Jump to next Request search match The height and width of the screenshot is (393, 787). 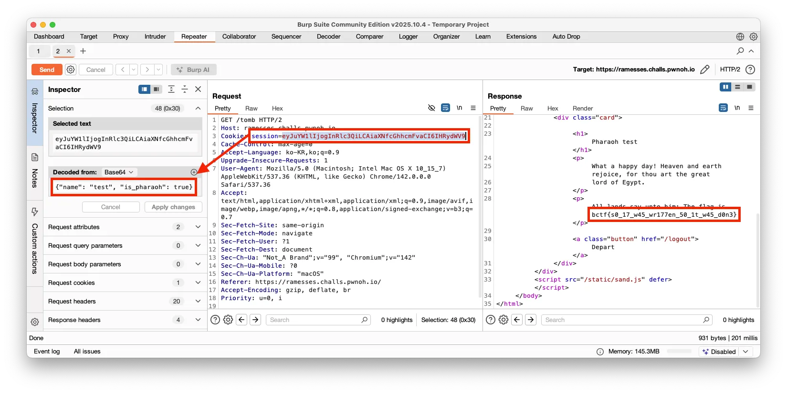point(256,320)
